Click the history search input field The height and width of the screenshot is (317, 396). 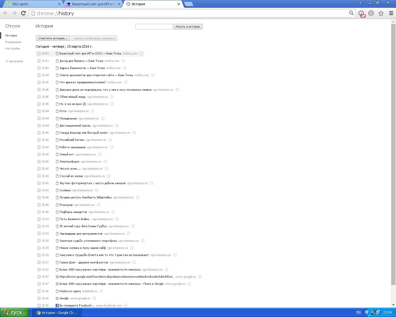pyautogui.click(x=154, y=27)
